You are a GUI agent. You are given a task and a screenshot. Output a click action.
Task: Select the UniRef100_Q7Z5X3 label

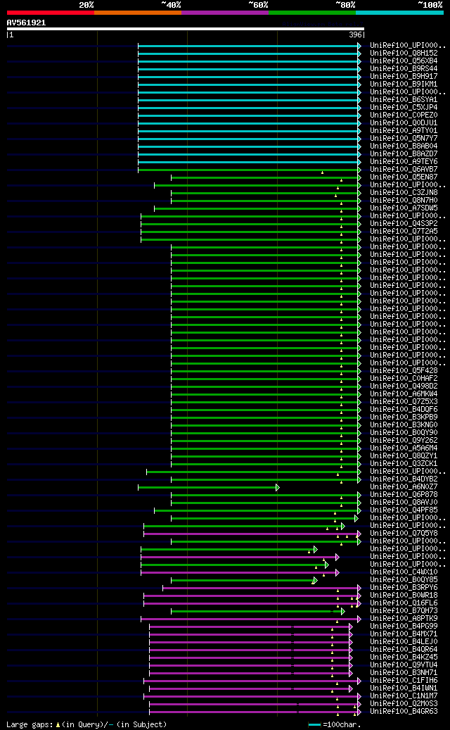[404, 402]
